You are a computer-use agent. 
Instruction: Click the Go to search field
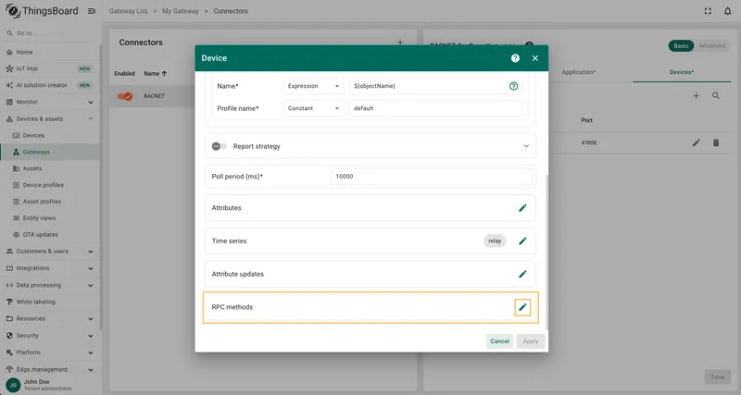[x=51, y=33]
